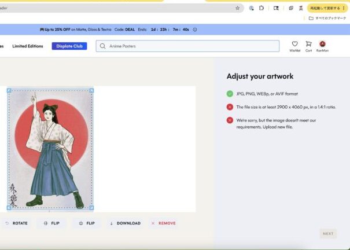Screen dimensions: 350x250
Task: Click the red X beside the sorry message
Action: pos(230,120)
